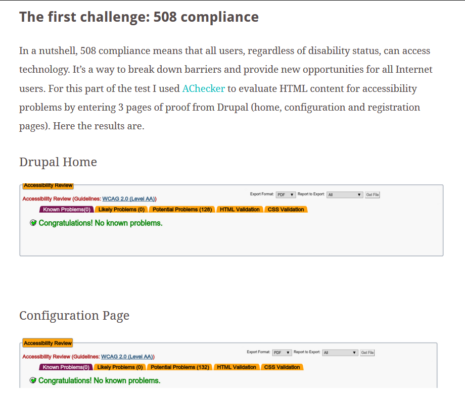Click the WCAG 2.0 (Level AA) link under Configuration Page
Image resolution: width=465 pixels, height=396 pixels.
point(127,357)
